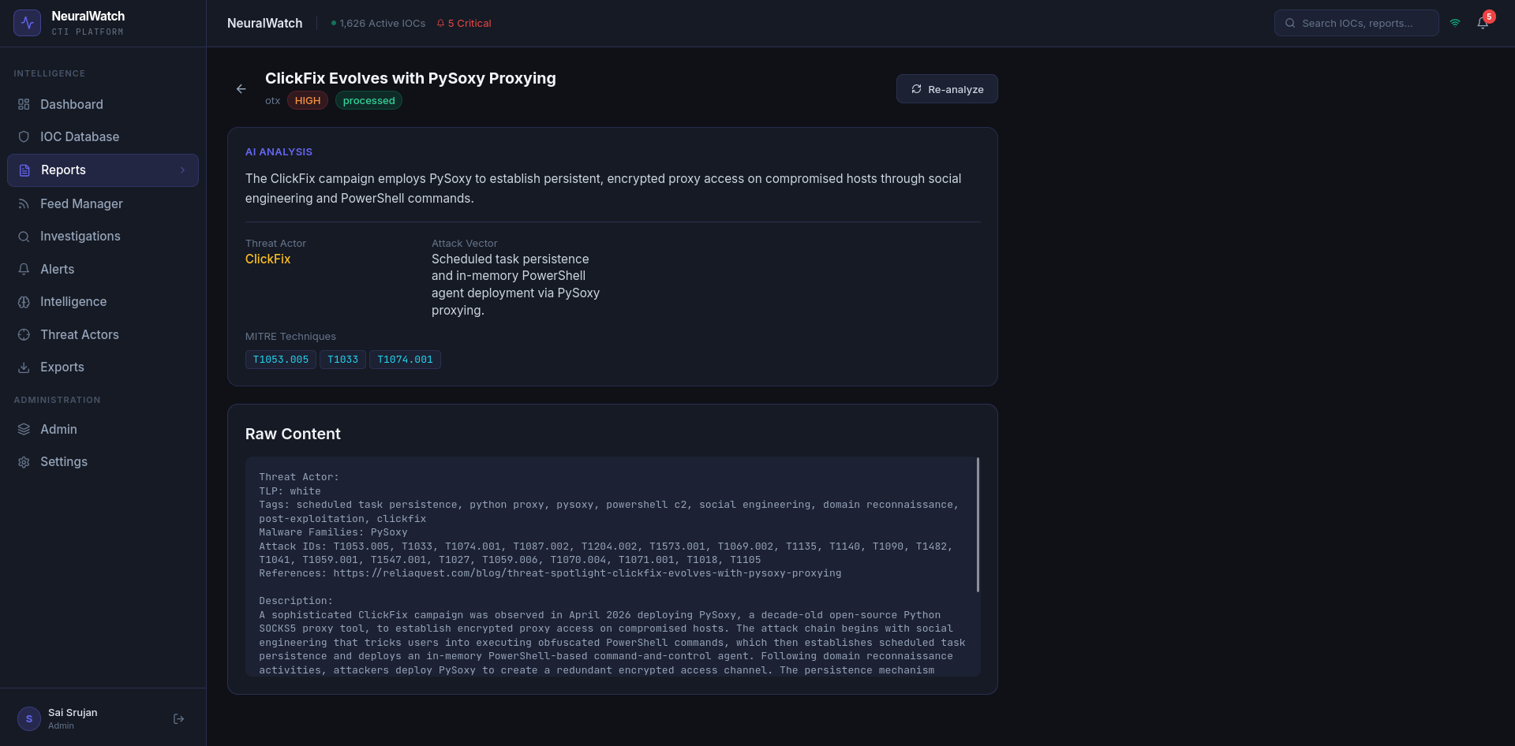
Task: Click the NeuralWatch pulse logo icon
Action: (x=27, y=23)
